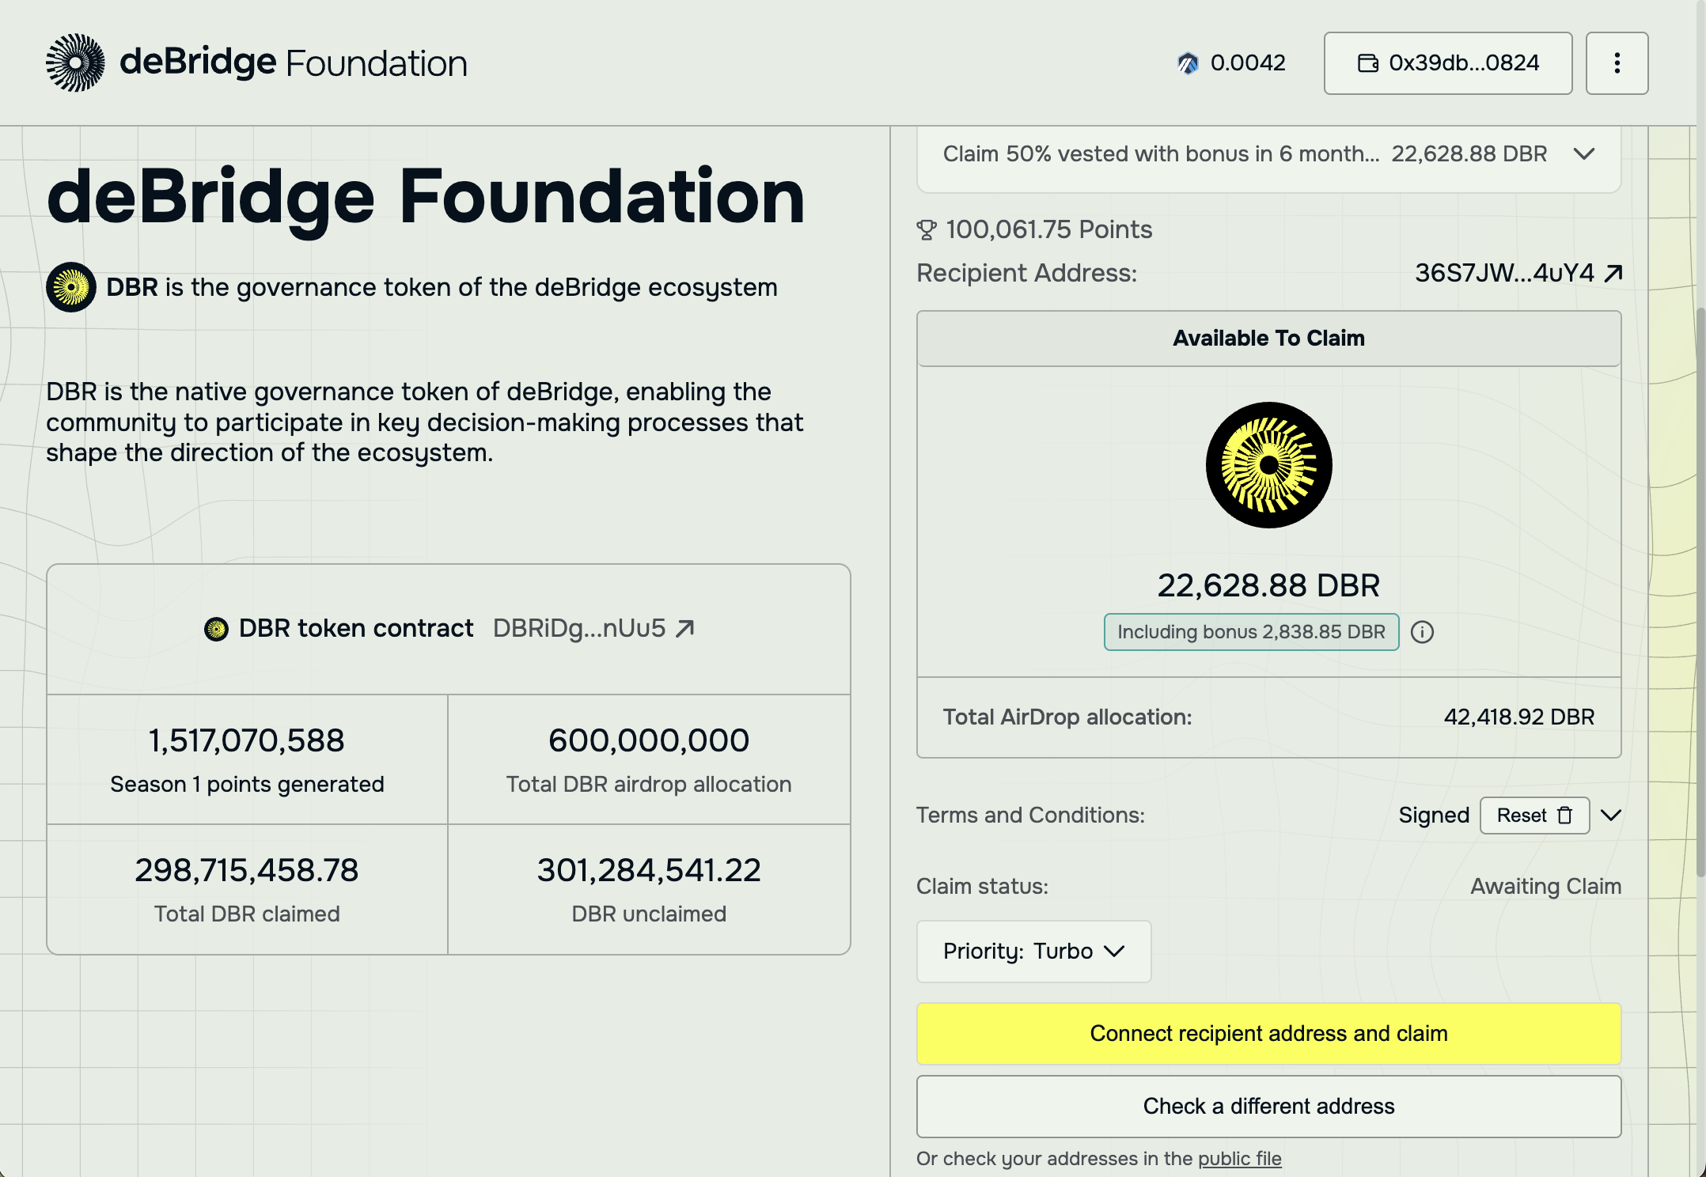This screenshot has height=1177, width=1706.
Task: Click the 100,061.75 Points text
Action: tap(1048, 230)
